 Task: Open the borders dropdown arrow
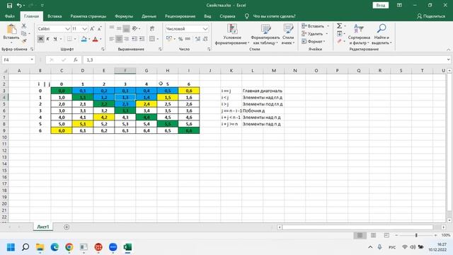[75, 39]
